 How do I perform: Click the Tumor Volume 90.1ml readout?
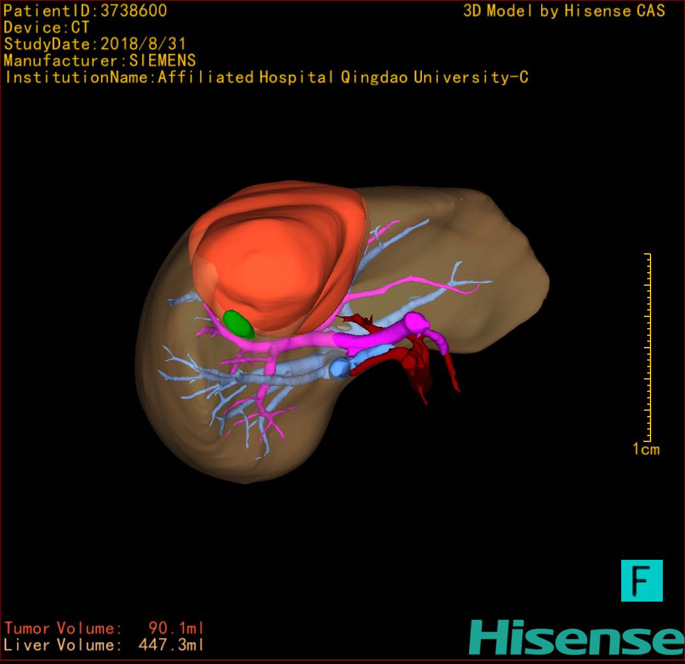[x=104, y=628]
